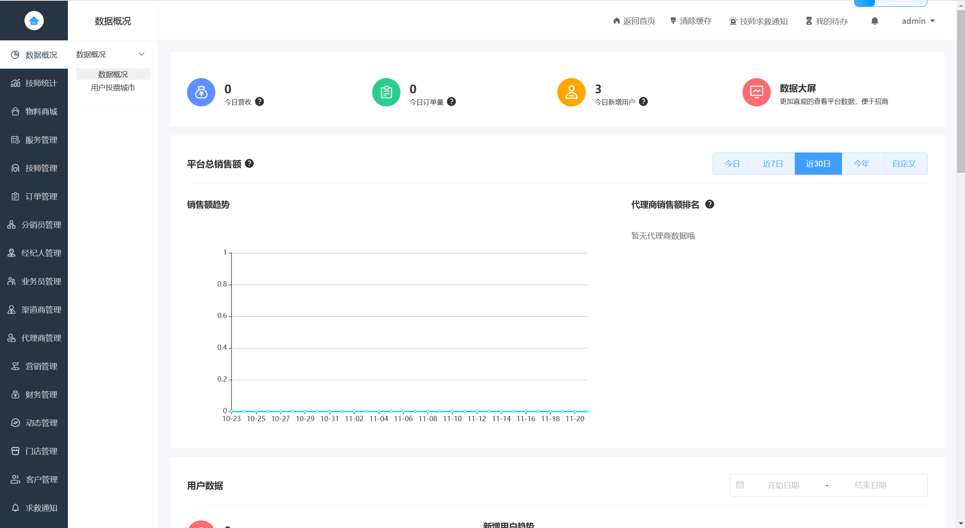Click help icon beside 今日订单量
This screenshot has height=528, width=965.
pos(451,102)
